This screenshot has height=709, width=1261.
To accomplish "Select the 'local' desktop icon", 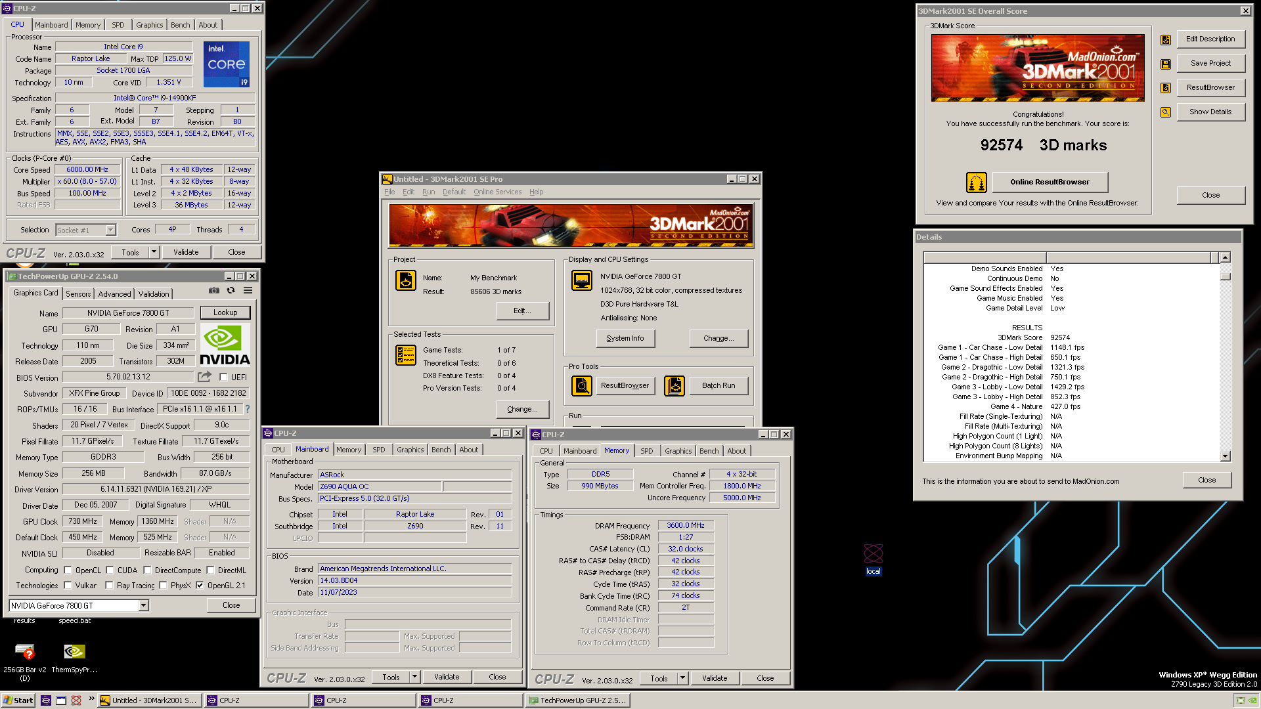I will (x=874, y=559).
